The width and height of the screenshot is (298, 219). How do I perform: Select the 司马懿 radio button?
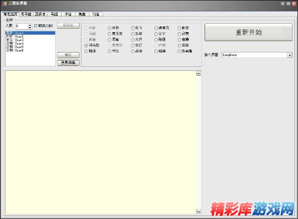coord(86,45)
